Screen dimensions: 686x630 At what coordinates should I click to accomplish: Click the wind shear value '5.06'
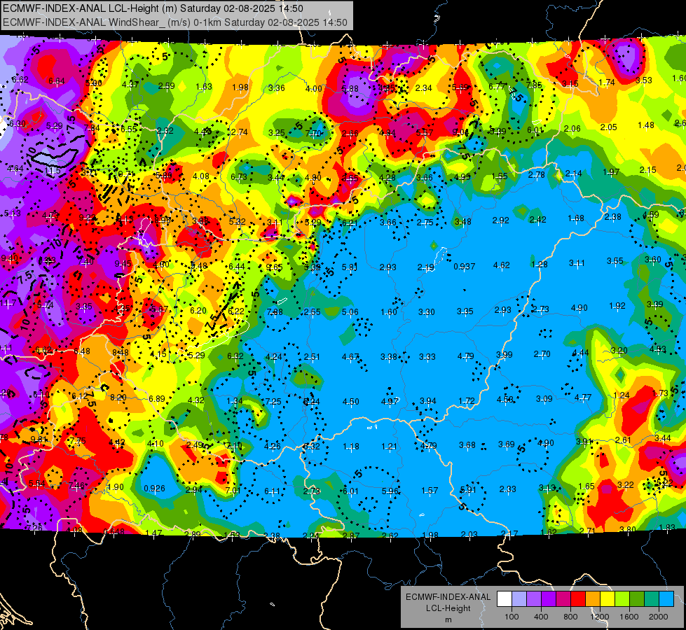[350, 311]
